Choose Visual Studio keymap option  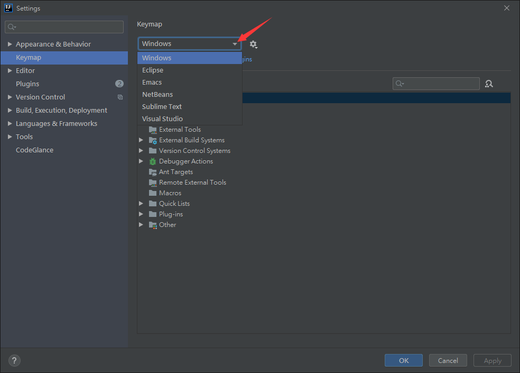[x=162, y=119]
